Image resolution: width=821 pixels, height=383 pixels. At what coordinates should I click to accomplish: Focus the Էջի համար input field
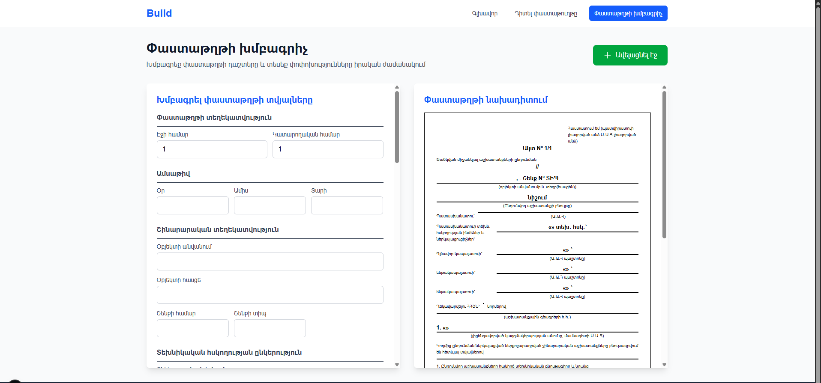[x=212, y=149]
